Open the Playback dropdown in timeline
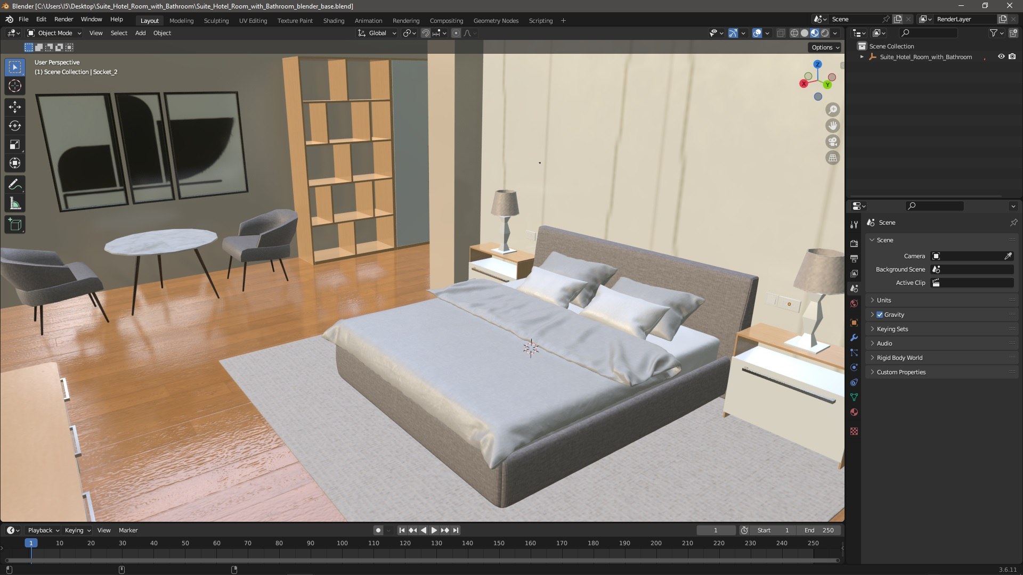Screen dimensions: 1023x575 43,530
